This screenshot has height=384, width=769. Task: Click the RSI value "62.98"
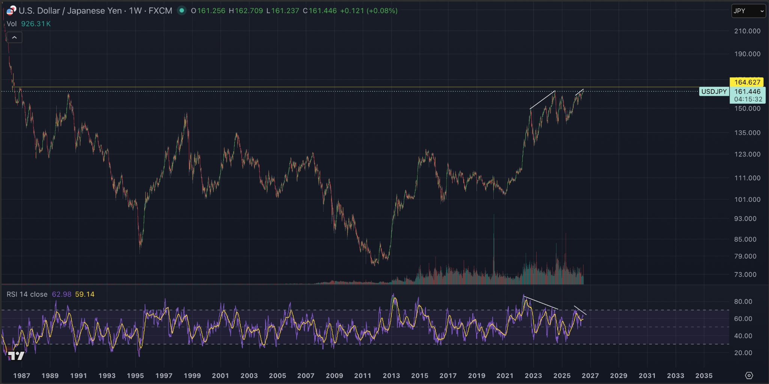62,294
